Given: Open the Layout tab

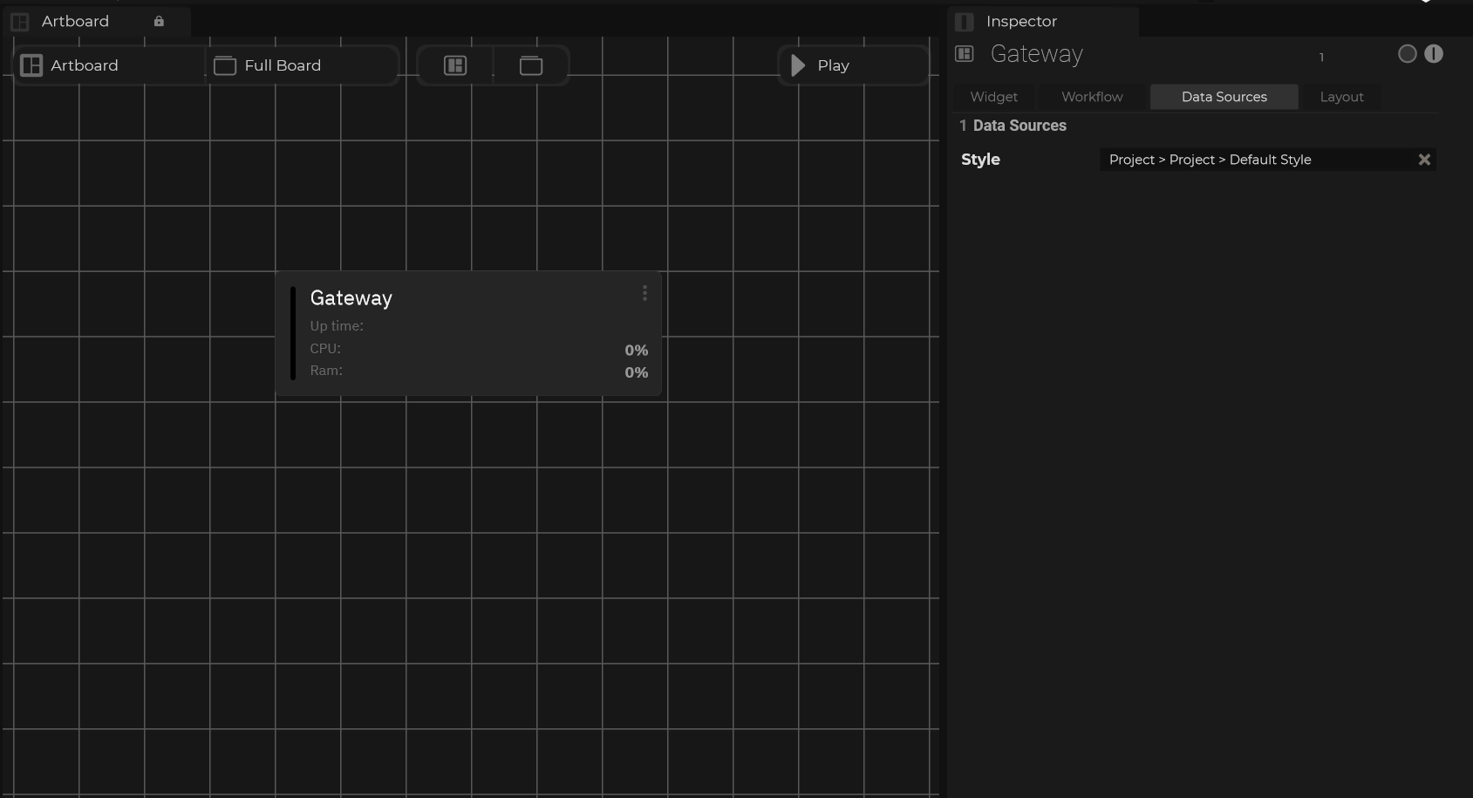Looking at the screenshot, I should click(1341, 97).
